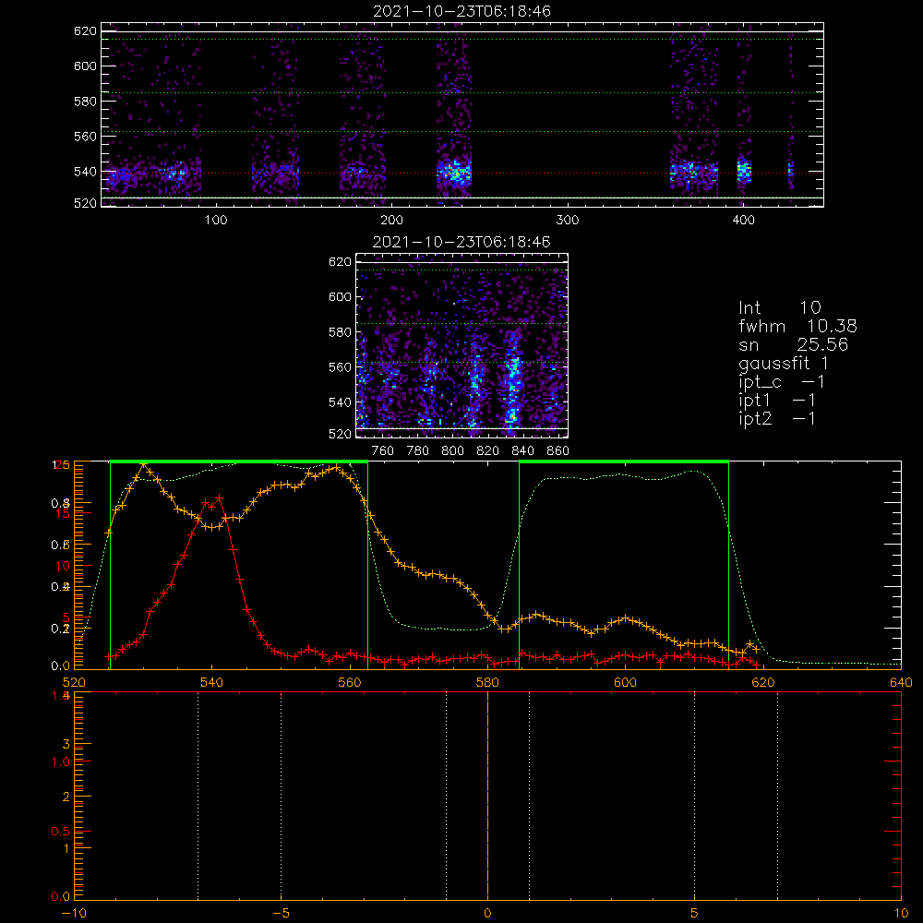Image resolution: width=923 pixels, height=923 pixels.
Task: Click the 'gaussfit 1' parameter line
Action: (784, 364)
